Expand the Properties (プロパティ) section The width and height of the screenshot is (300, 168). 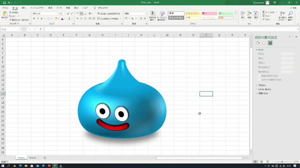[257, 85]
